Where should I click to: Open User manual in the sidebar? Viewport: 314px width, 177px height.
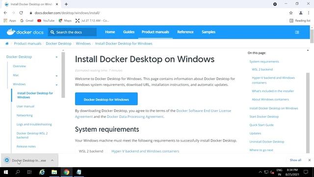26,106
